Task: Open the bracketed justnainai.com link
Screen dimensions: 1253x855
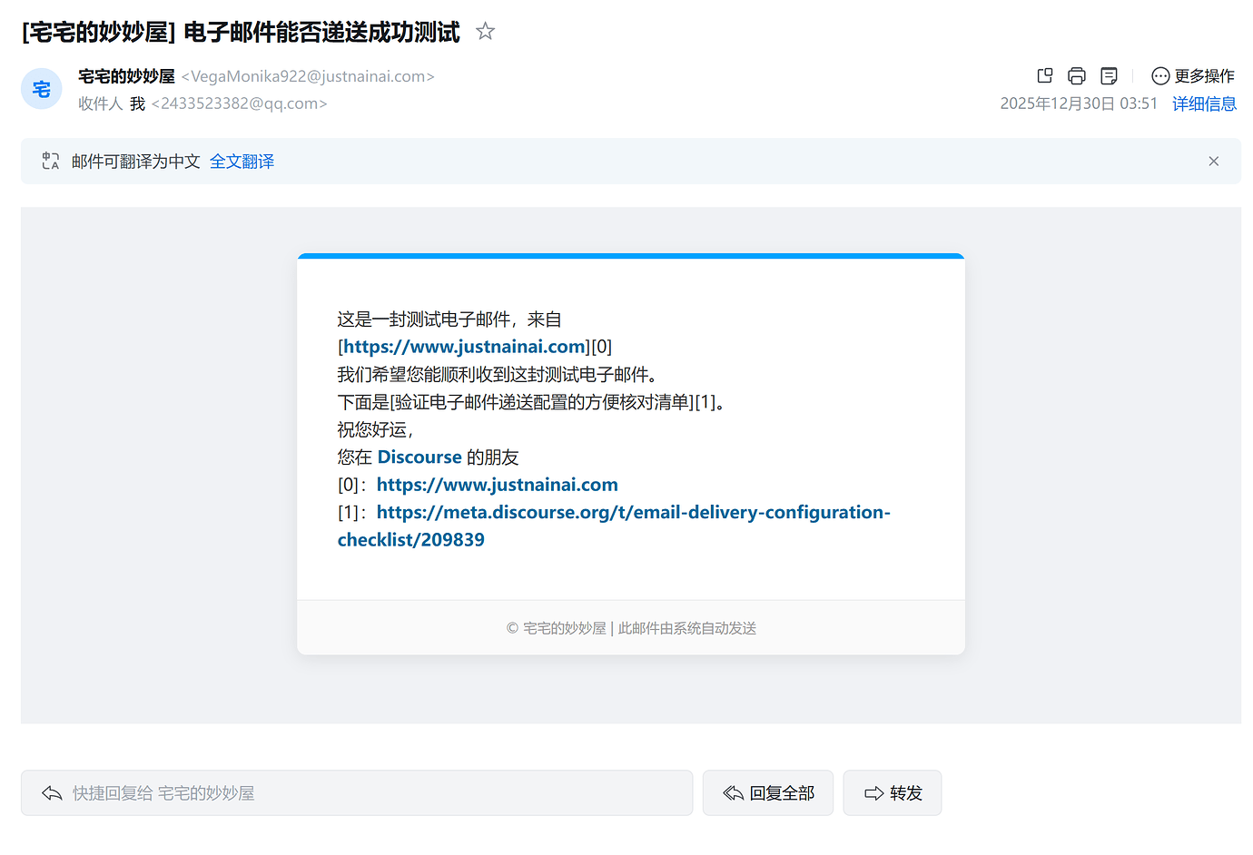Action: click(465, 347)
